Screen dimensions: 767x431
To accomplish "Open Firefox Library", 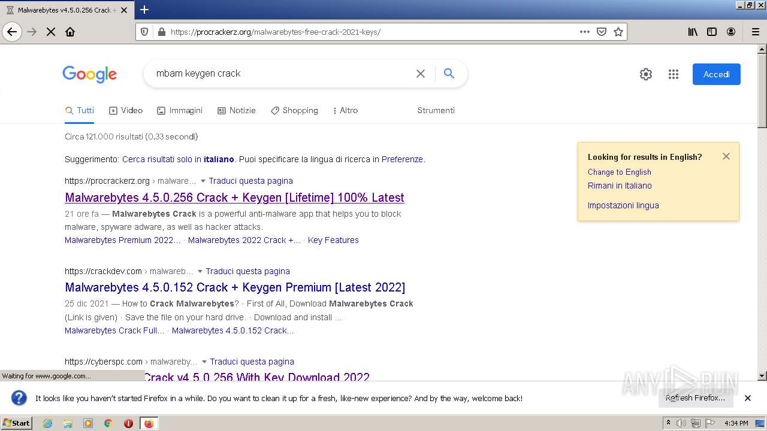I will coord(693,32).
